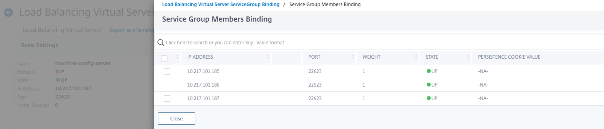The height and width of the screenshot is (129, 604).
Task: Check the row for 10.217.101.187
Action: click(167, 98)
